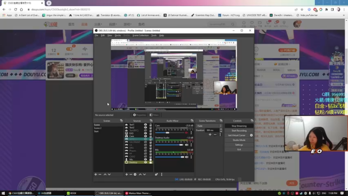This screenshot has width=348, height=196.
Task: Reload the browser page
Action: click(16, 10)
